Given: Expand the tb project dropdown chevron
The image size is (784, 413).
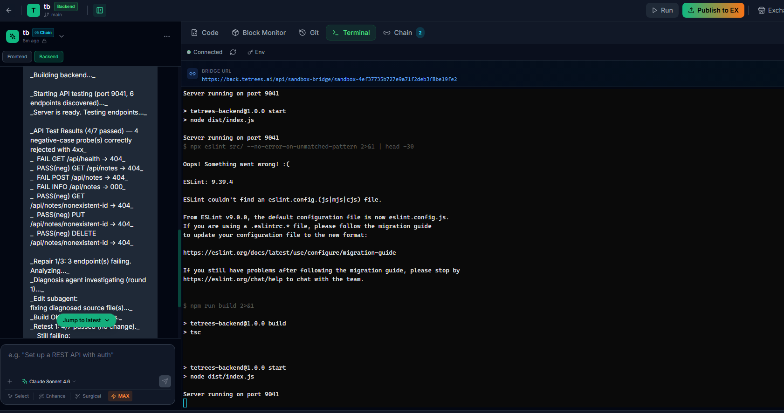Looking at the screenshot, I should tap(62, 36).
